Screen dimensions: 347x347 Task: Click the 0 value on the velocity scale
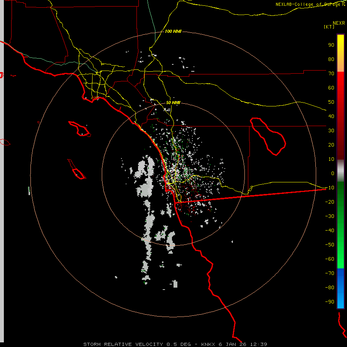(333, 173)
